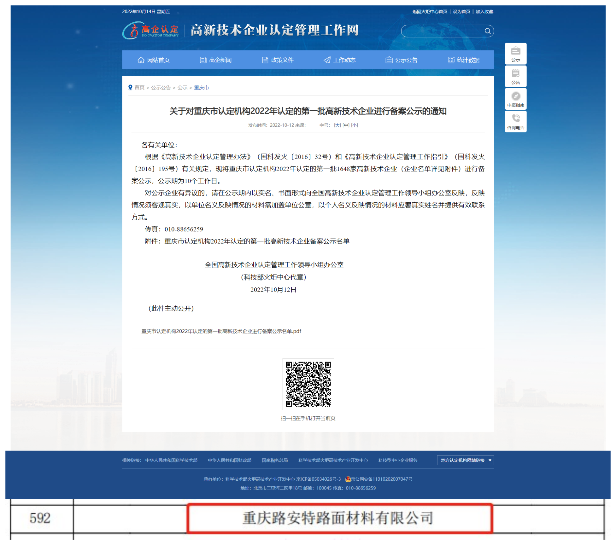Click the 工作动态 paper-plane icon

[x=326, y=60]
